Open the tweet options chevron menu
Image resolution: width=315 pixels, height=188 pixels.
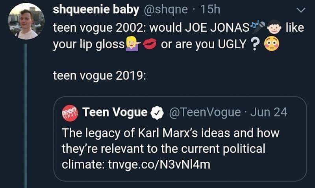point(300,9)
